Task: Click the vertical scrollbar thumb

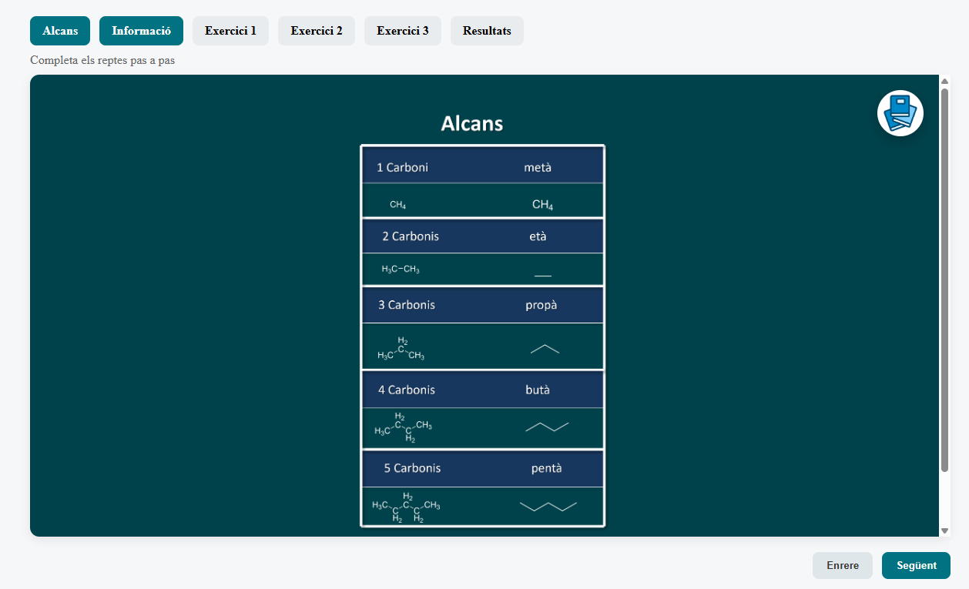Action: pyautogui.click(x=945, y=280)
